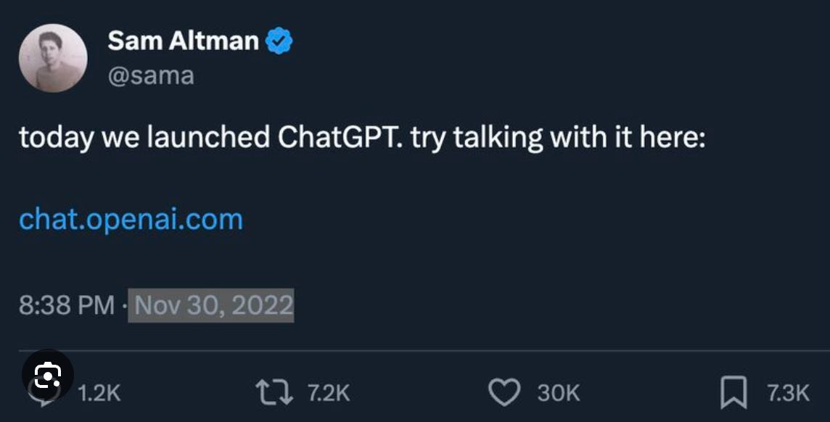Click the 1.2K replies count

pos(99,394)
